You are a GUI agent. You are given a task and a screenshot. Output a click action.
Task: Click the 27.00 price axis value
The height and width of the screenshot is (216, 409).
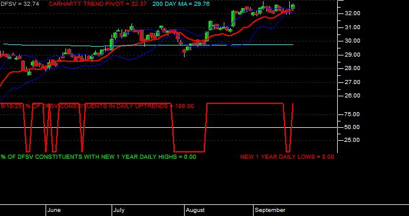click(x=352, y=82)
